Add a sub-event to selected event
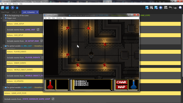This screenshot has height=103, width=183. 151,8
